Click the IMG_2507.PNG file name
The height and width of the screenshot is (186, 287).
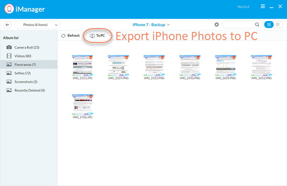point(119,78)
